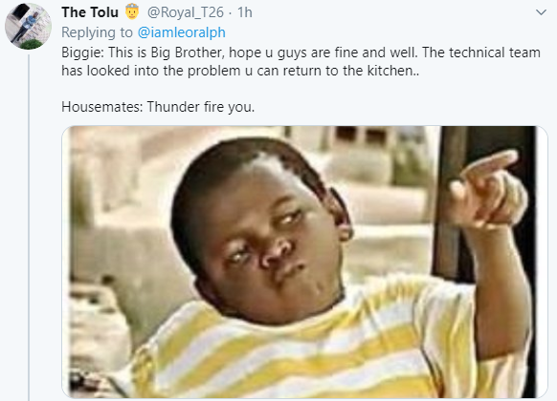
Task: Click the tweet text starting with Biggie
Action: click(x=301, y=61)
